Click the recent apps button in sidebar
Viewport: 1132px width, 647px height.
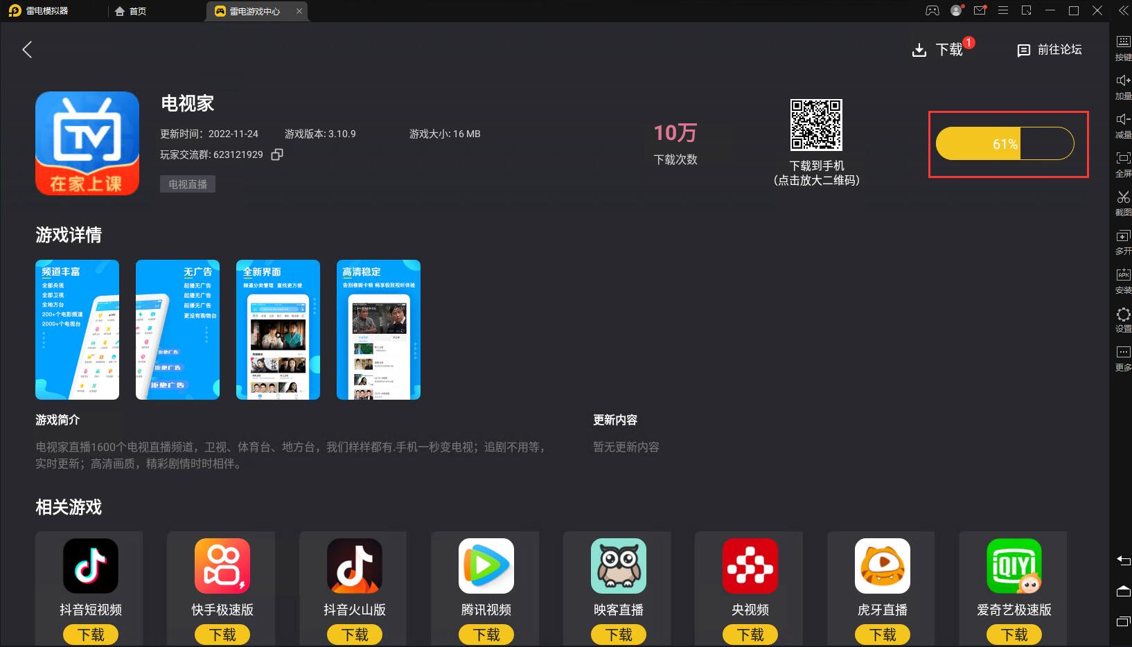point(1123,621)
